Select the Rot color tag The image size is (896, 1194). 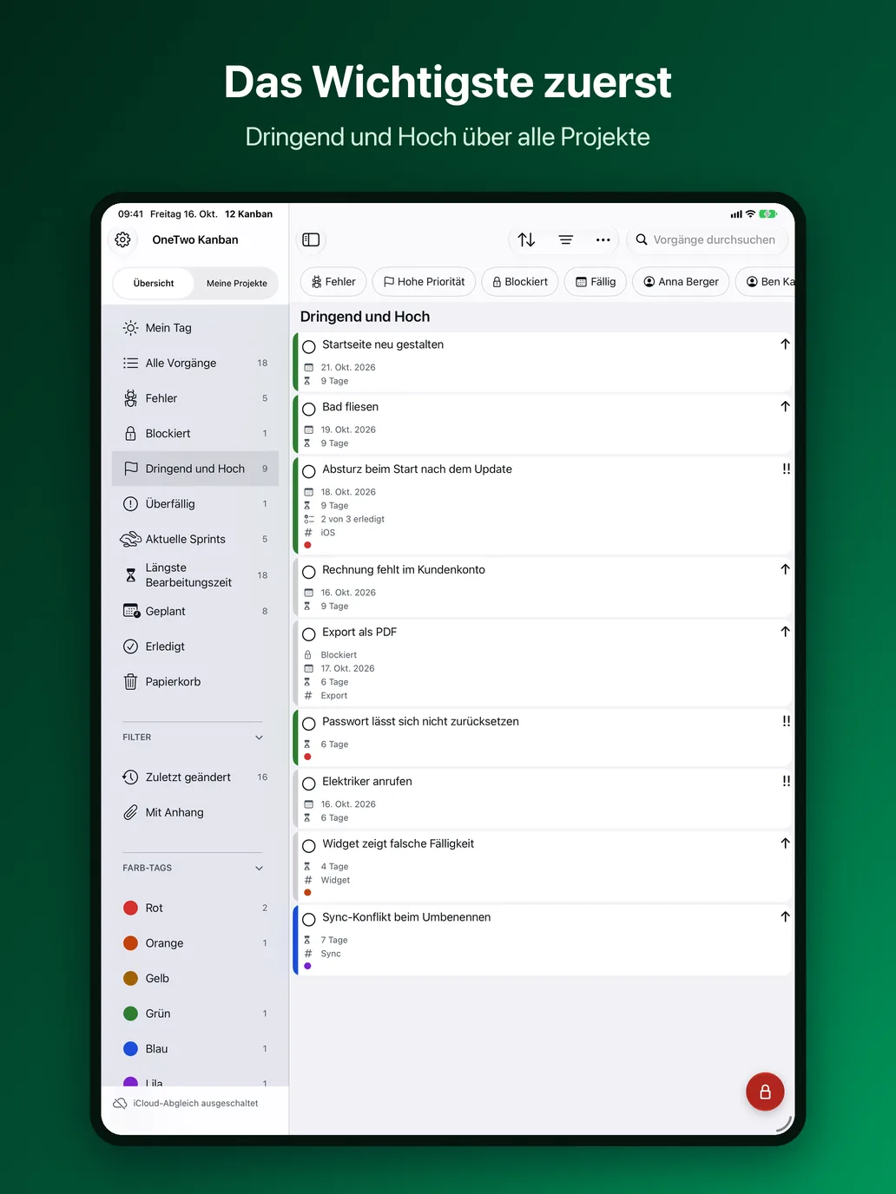195,908
